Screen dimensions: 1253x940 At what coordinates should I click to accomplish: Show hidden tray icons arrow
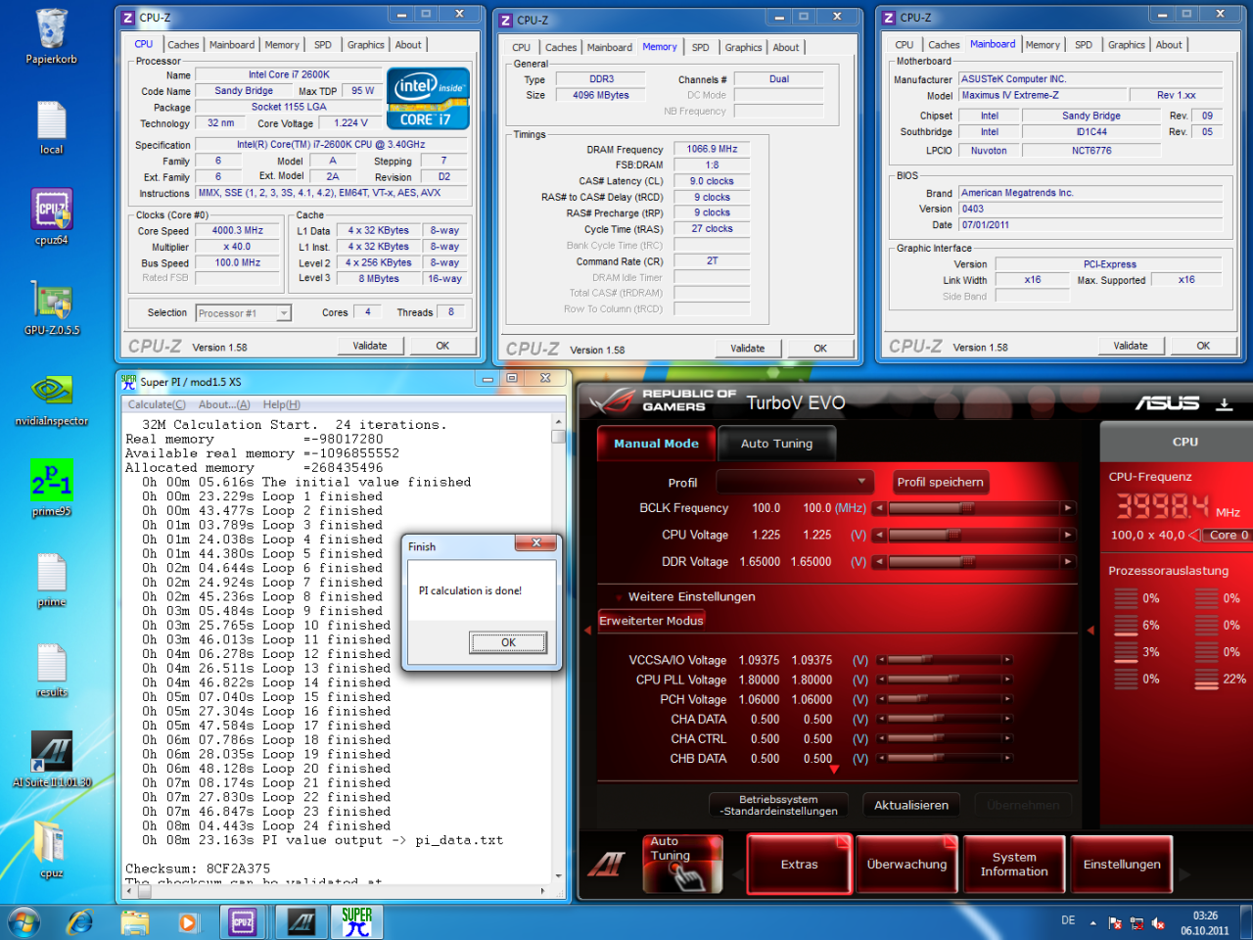click(x=1094, y=922)
